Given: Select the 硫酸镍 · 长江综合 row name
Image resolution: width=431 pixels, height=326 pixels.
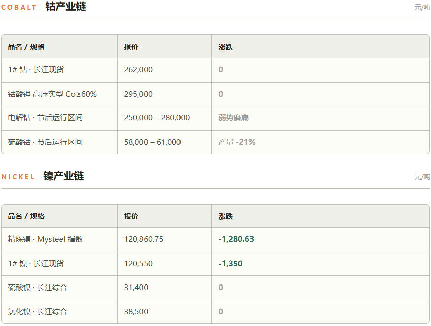Looking at the screenshot, I should [x=38, y=288].
